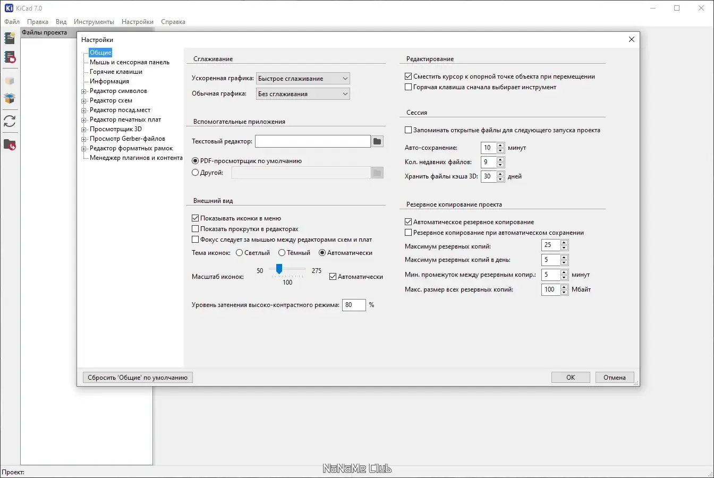Click the Refresh project tree icon
The height and width of the screenshot is (478, 714).
(x=10, y=121)
